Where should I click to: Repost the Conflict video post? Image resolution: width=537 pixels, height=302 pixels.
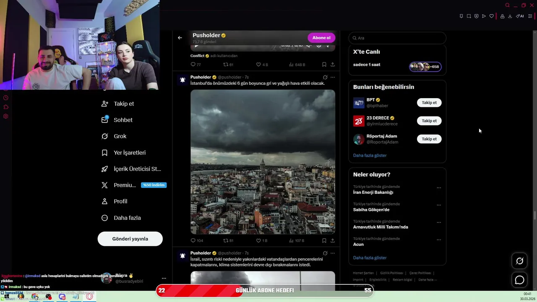[228, 65]
